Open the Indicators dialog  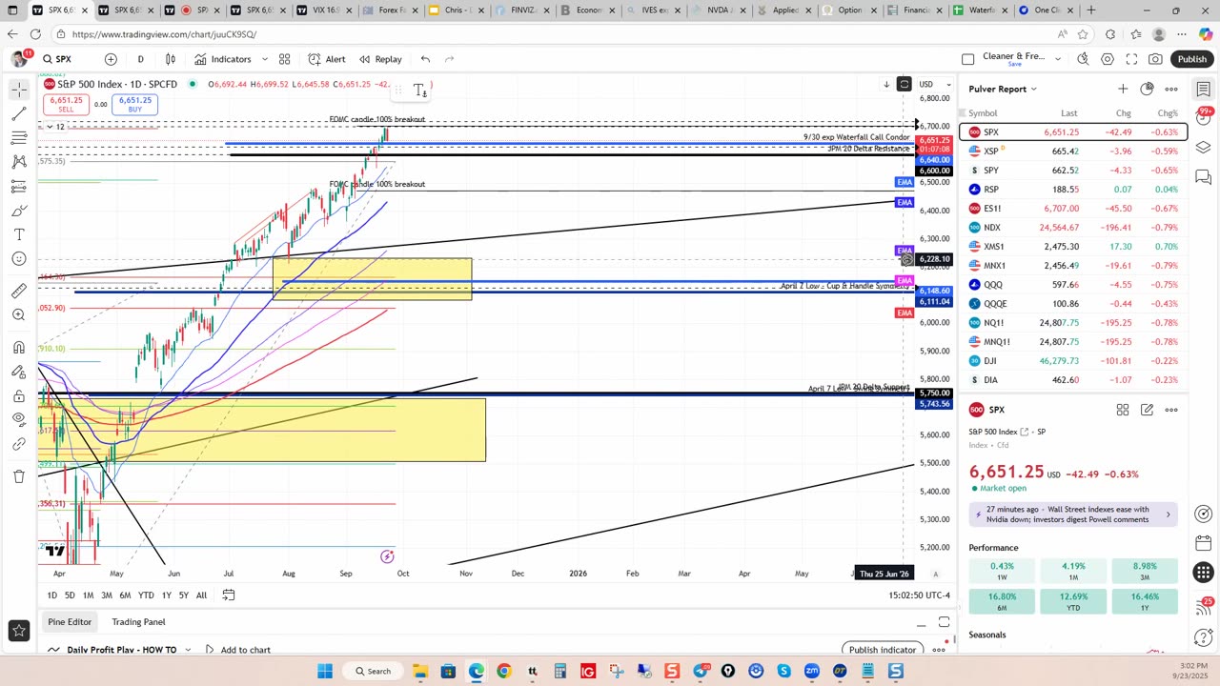222,59
